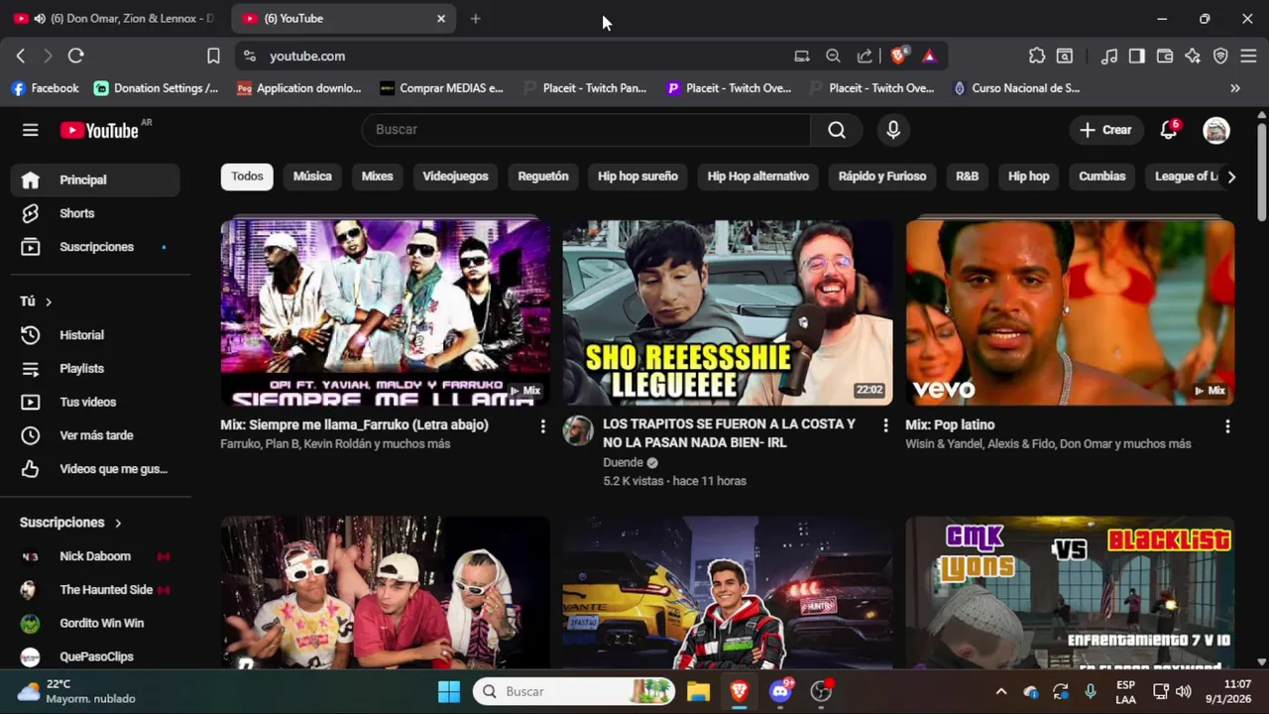Click the zoom-out magnifier in address bar
1269x714 pixels.
click(833, 57)
